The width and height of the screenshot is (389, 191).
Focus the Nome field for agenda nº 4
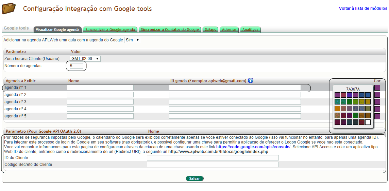pyautogui.click(x=100, y=109)
